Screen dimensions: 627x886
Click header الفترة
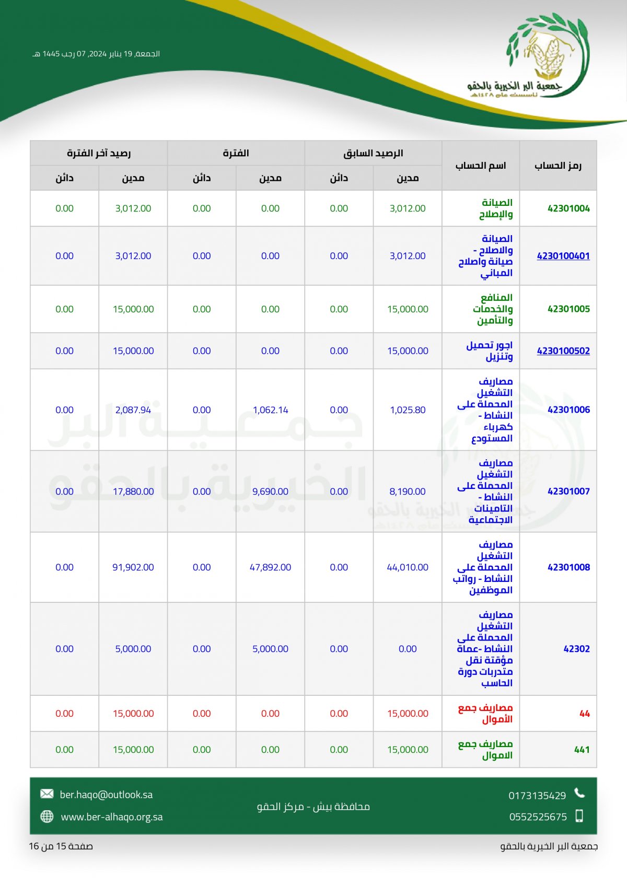point(236,153)
